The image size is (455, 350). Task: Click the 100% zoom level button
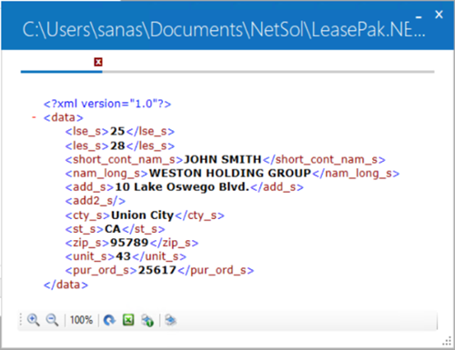pyautogui.click(x=81, y=320)
